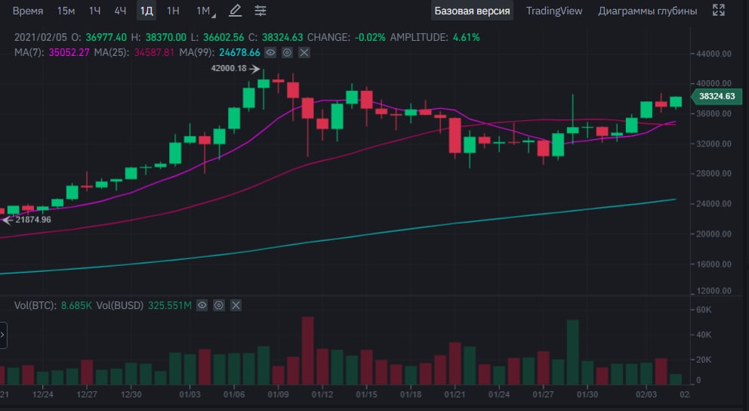This screenshot has height=411, width=749.
Task: Click the Vol(BUSD) value 325.551M
Action: point(170,305)
